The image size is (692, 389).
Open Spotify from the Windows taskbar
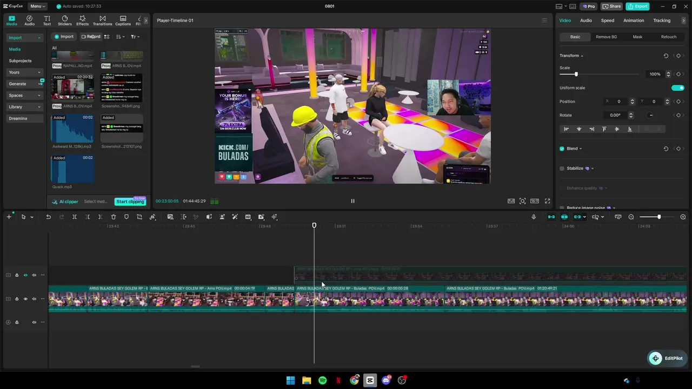(x=322, y=380)
